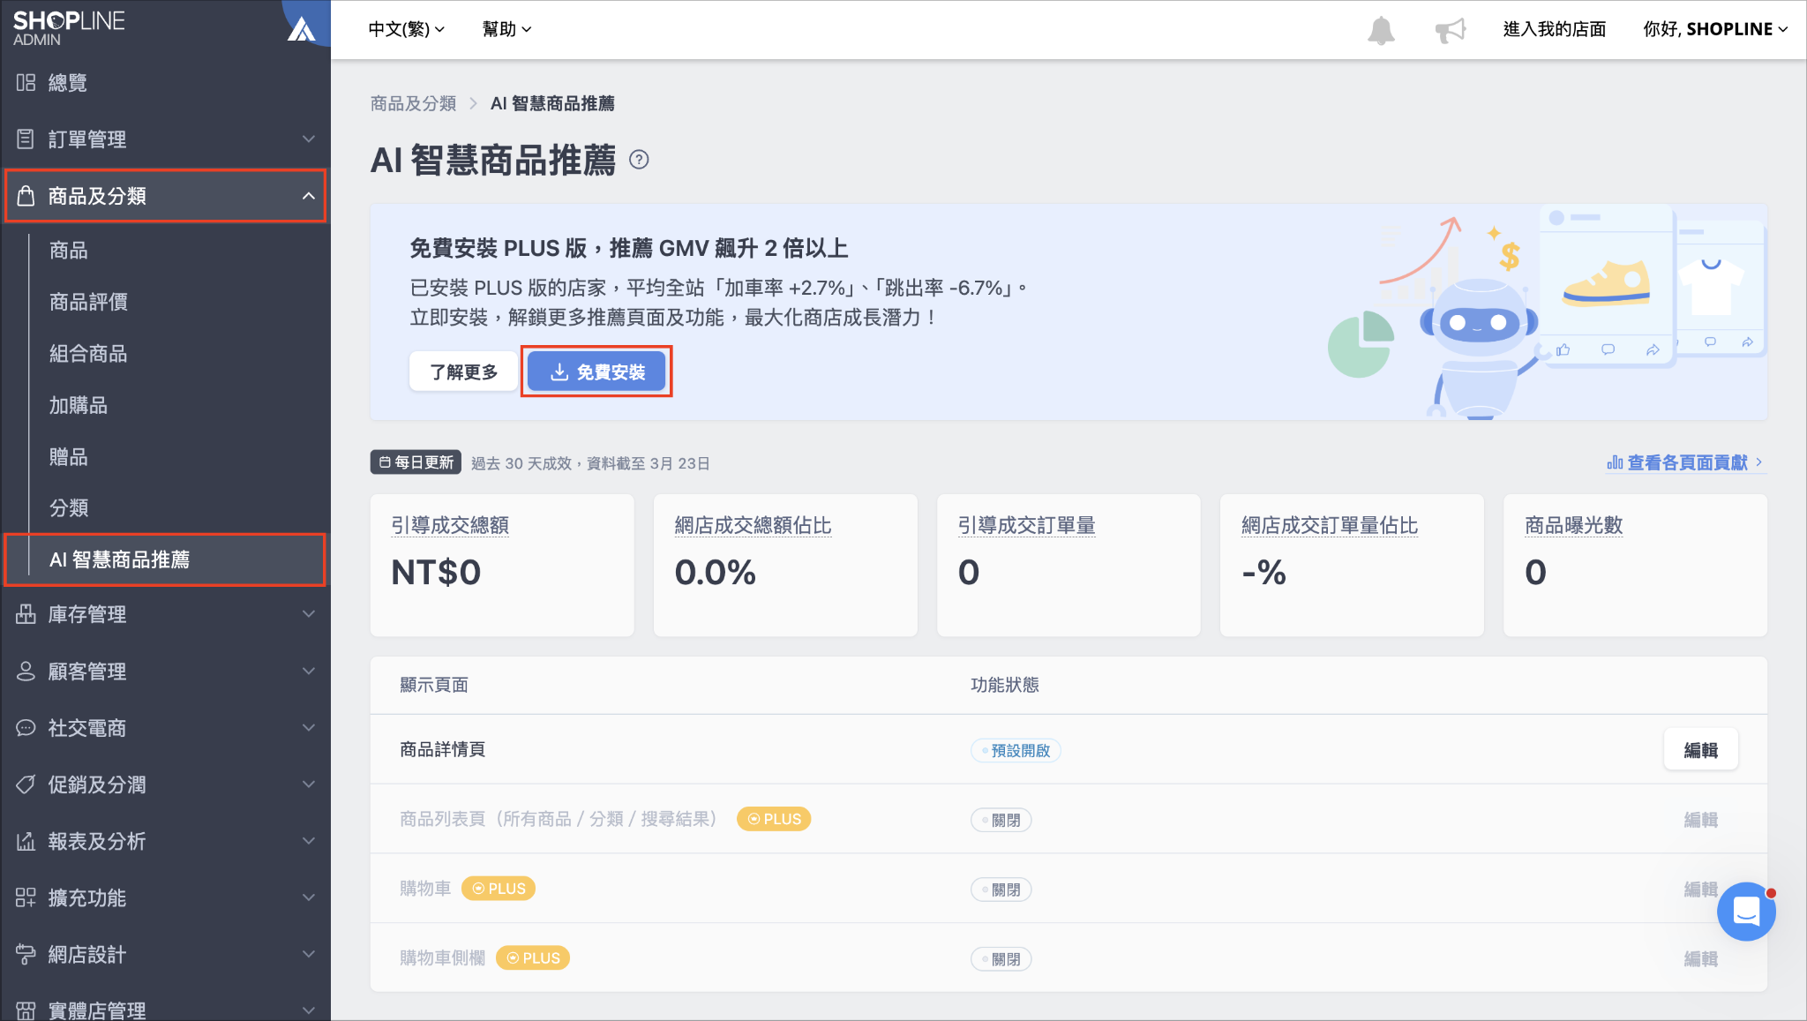Click the 關閉 status tag for 購物車側欄
The image size is (1807, 1021).
[x=1001, y=959]
